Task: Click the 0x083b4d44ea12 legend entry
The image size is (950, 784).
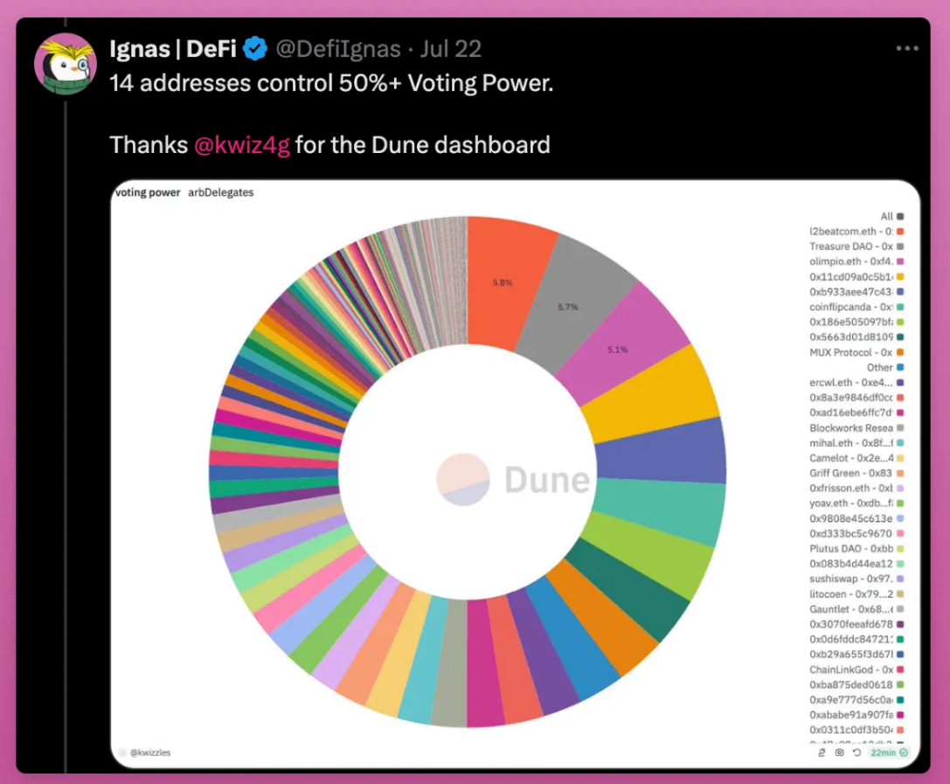Action: click(x=856, y=564)
